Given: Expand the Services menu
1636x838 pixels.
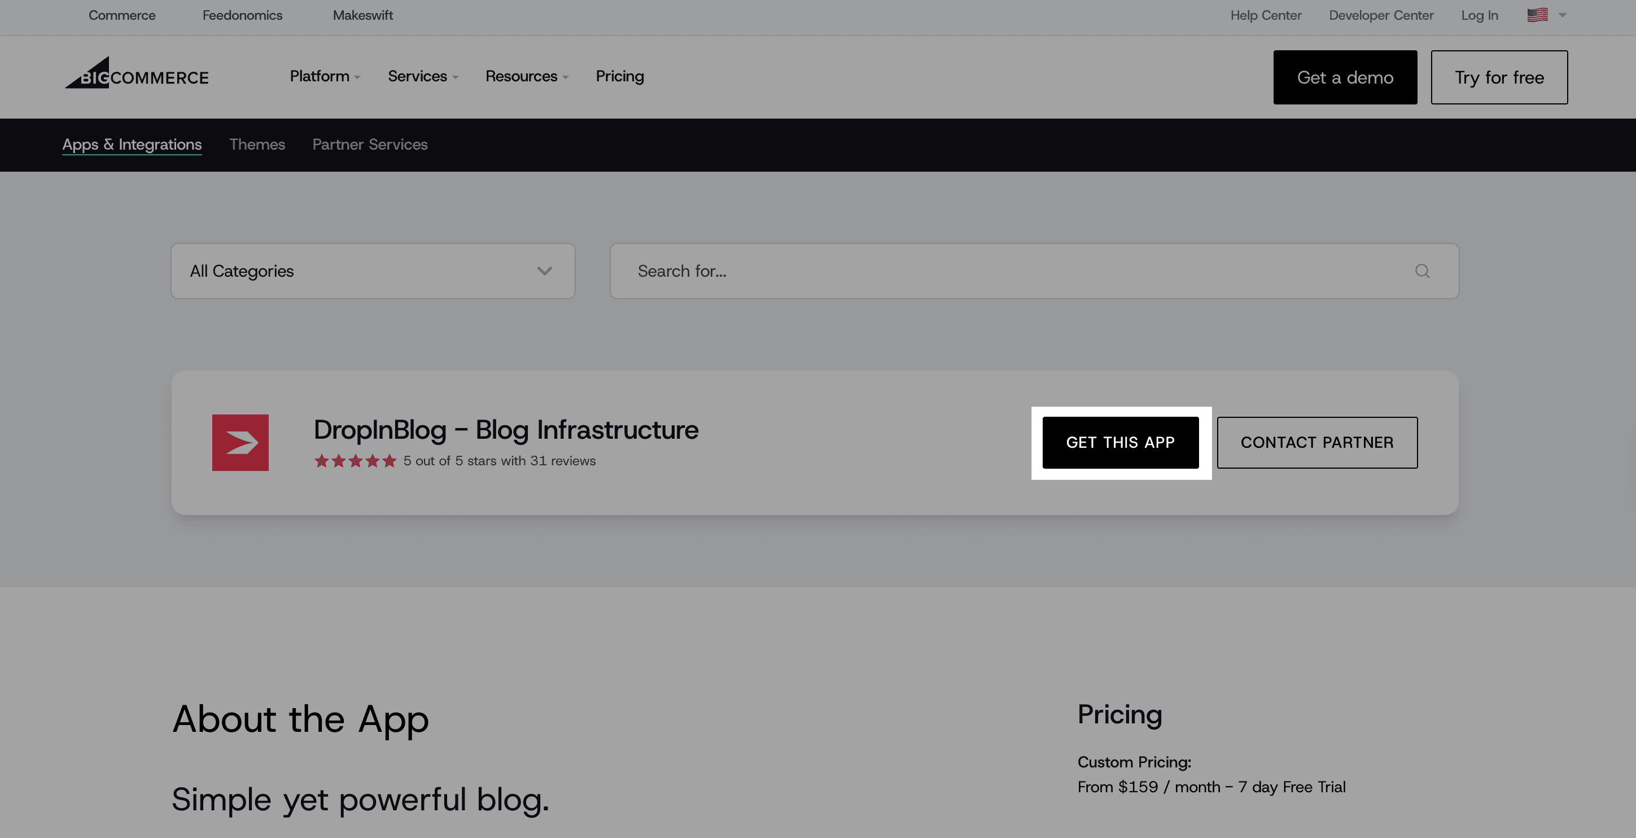Looking at the screenshot, I should pyautogui.click(x=423, y=76).
